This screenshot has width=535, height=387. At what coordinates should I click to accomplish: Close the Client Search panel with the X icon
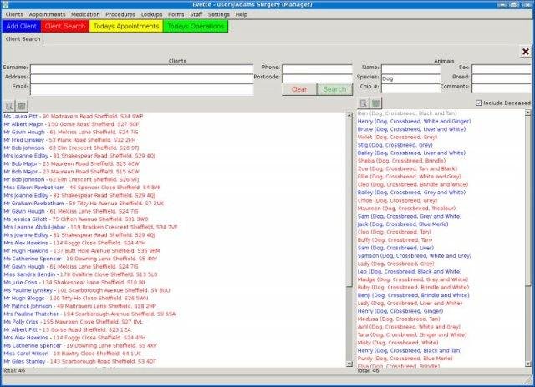click(526, 52)
